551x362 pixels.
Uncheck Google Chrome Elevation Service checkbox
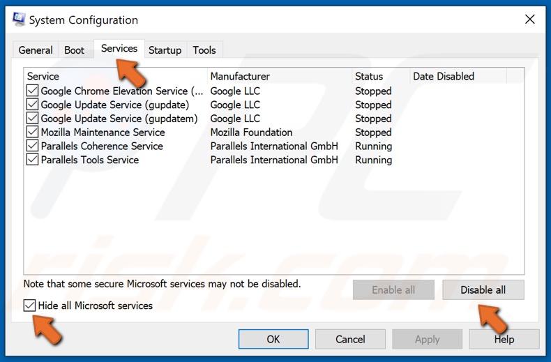32,91
